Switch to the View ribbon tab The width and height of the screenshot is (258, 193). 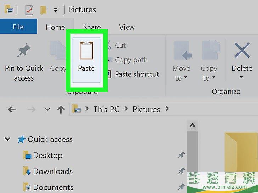tap(127, 27)
